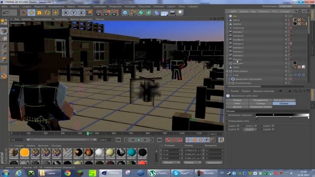The image size is (315, 177).
Task: Toggle the Z axis lock
Action: tap(81, 13)
